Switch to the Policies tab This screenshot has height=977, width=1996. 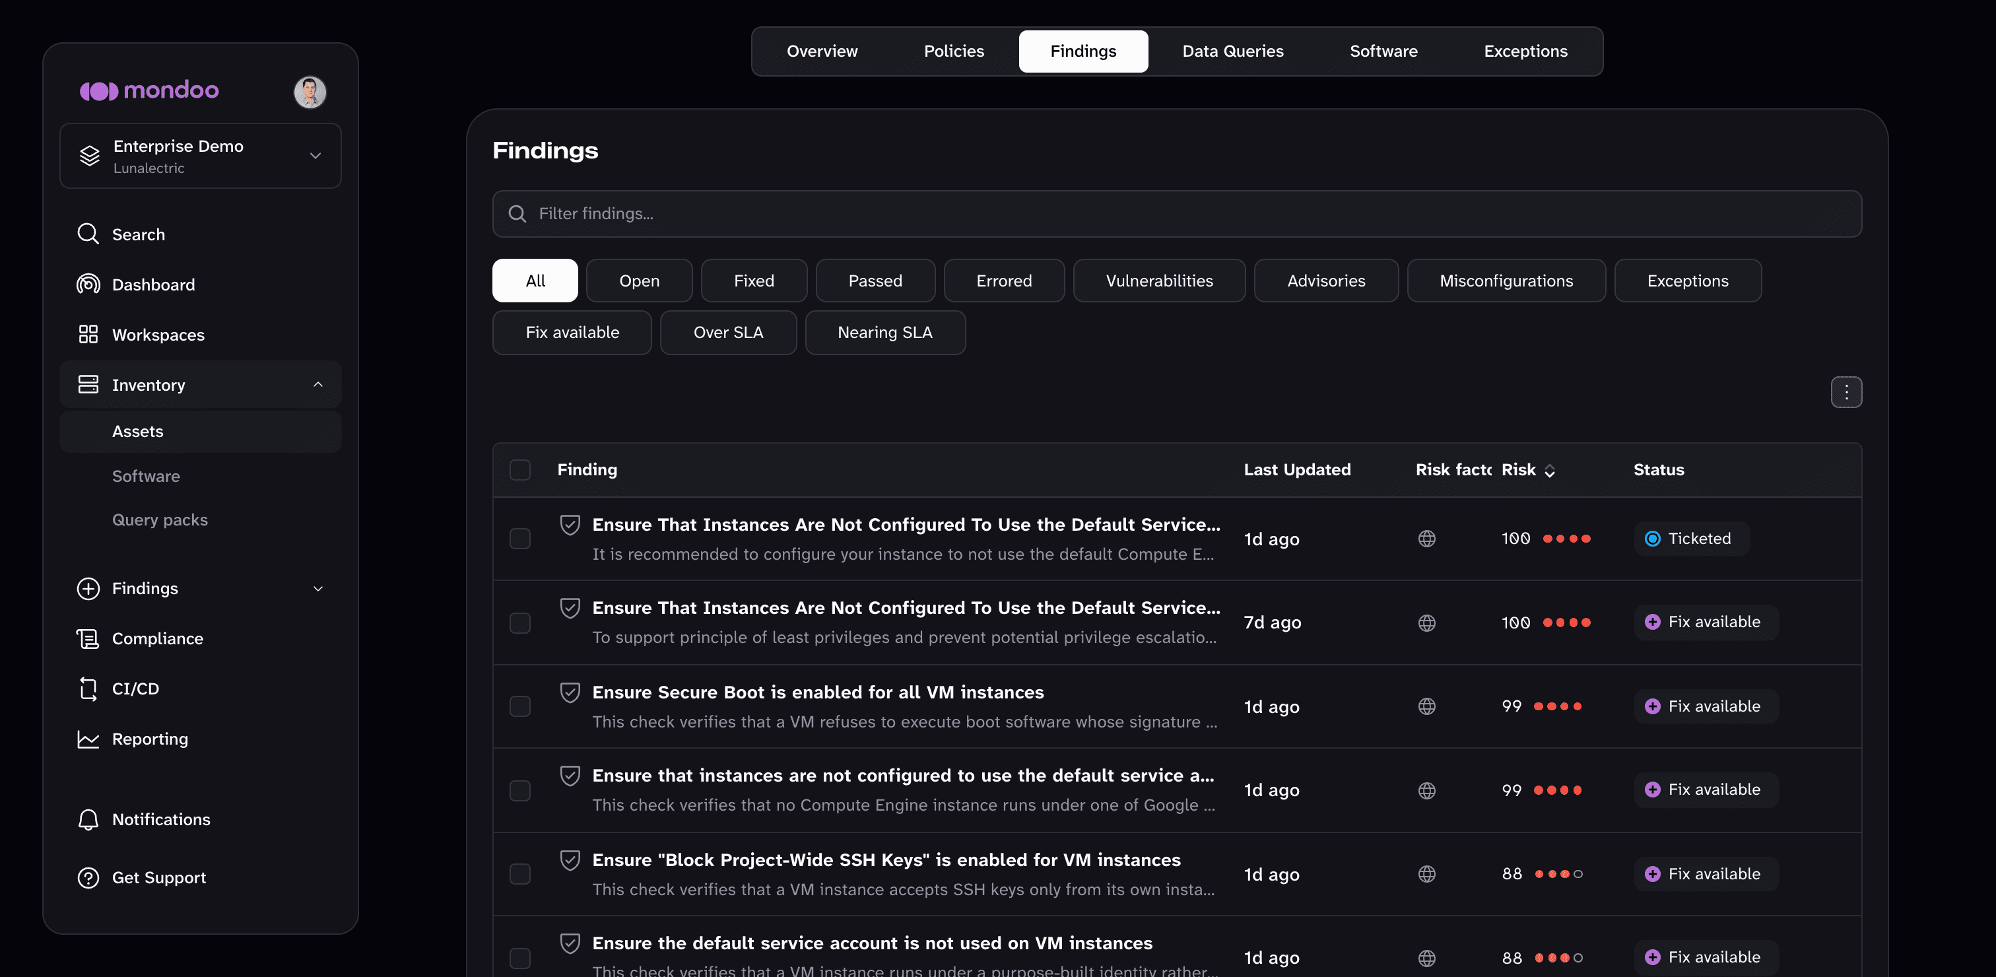coord(954,51)
